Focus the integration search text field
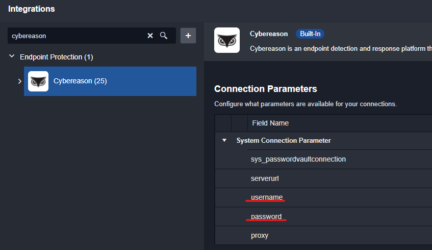 77,36
